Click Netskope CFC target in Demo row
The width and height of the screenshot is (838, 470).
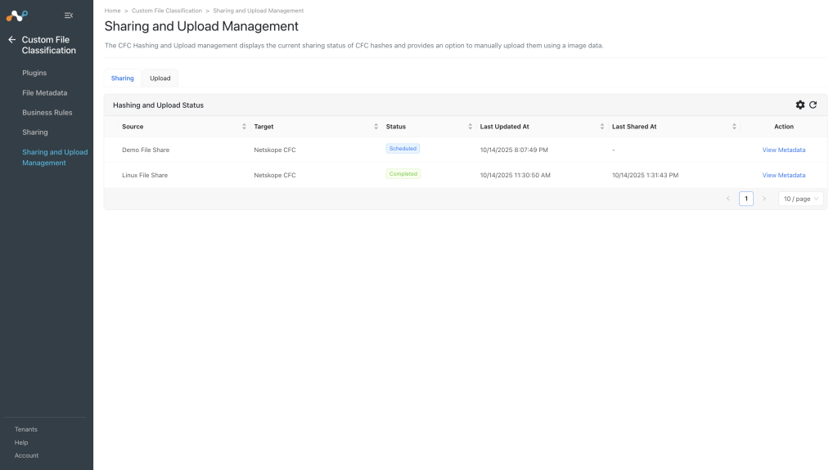(275, 150)
